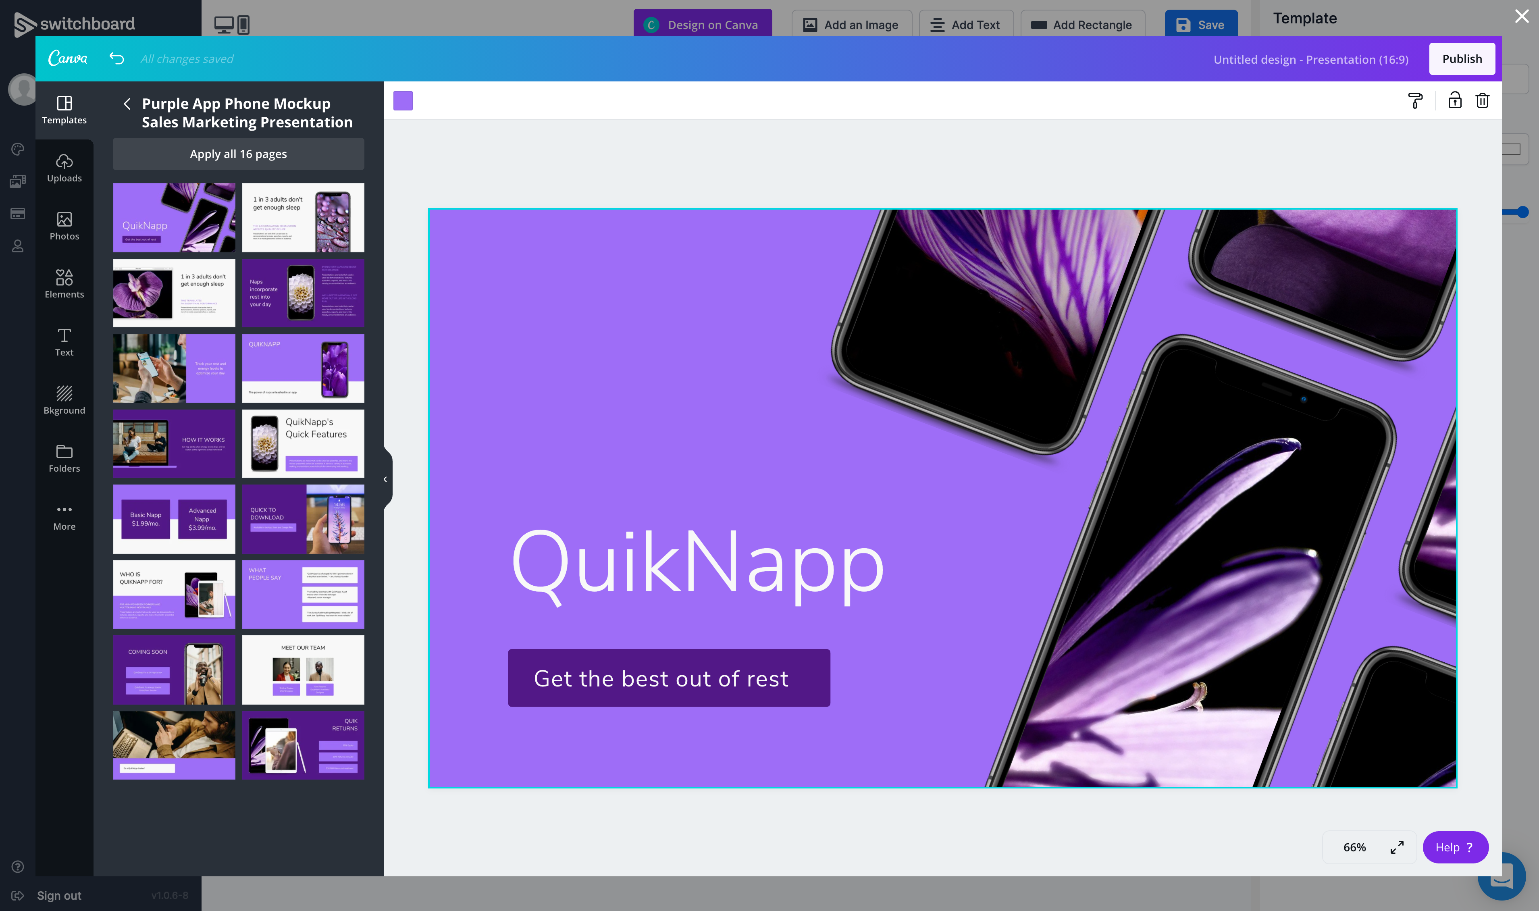The width and height of the screenshot is (1539, 911).
Task: Click the copy style paint roller icon
Action: point(1415,101)
